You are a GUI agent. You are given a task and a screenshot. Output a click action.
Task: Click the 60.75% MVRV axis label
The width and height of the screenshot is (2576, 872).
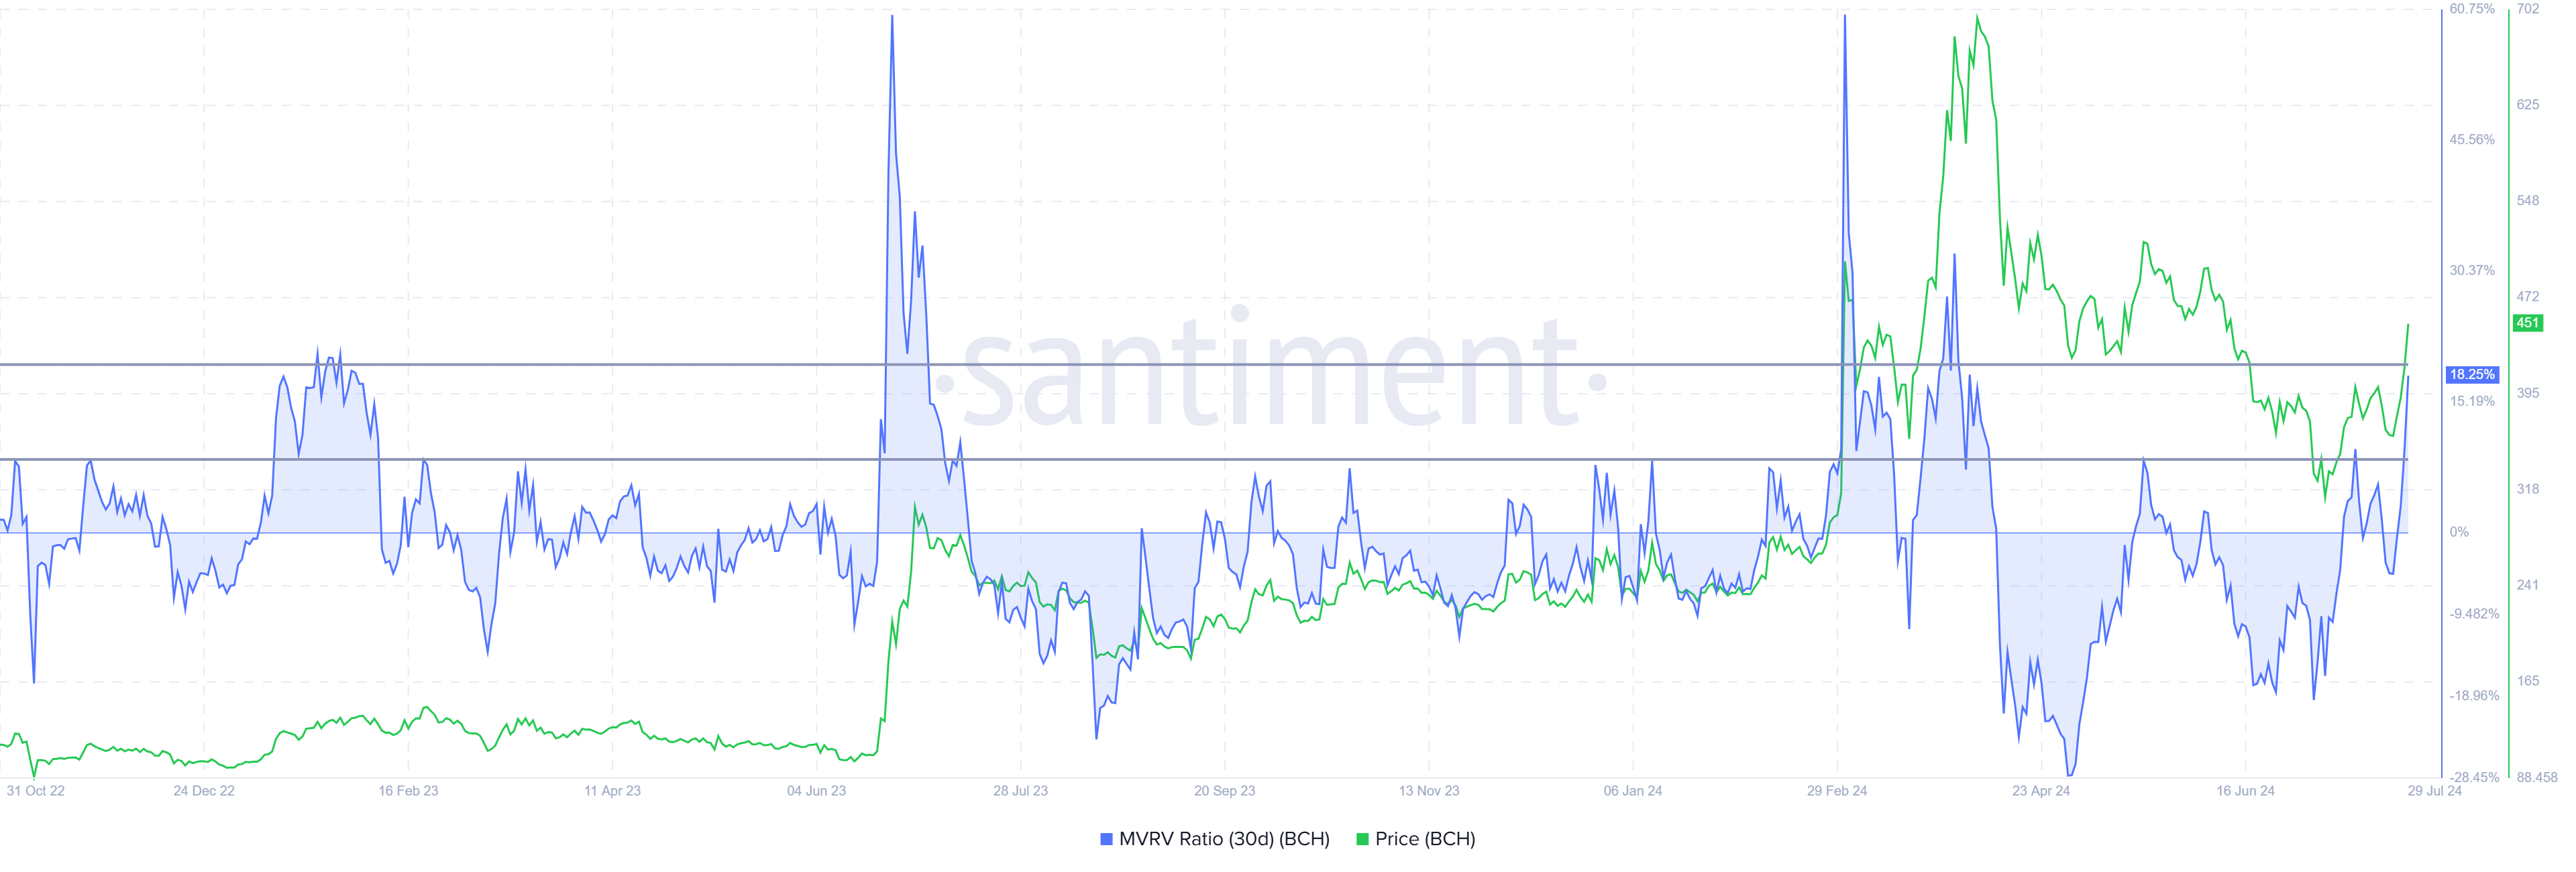click(2471, 9)
